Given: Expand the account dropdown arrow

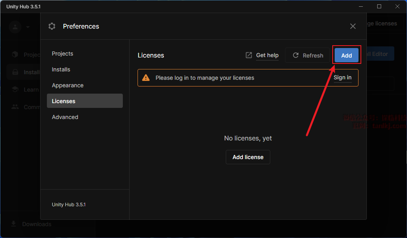Looking at the screenshot, I should pos(28,27).
